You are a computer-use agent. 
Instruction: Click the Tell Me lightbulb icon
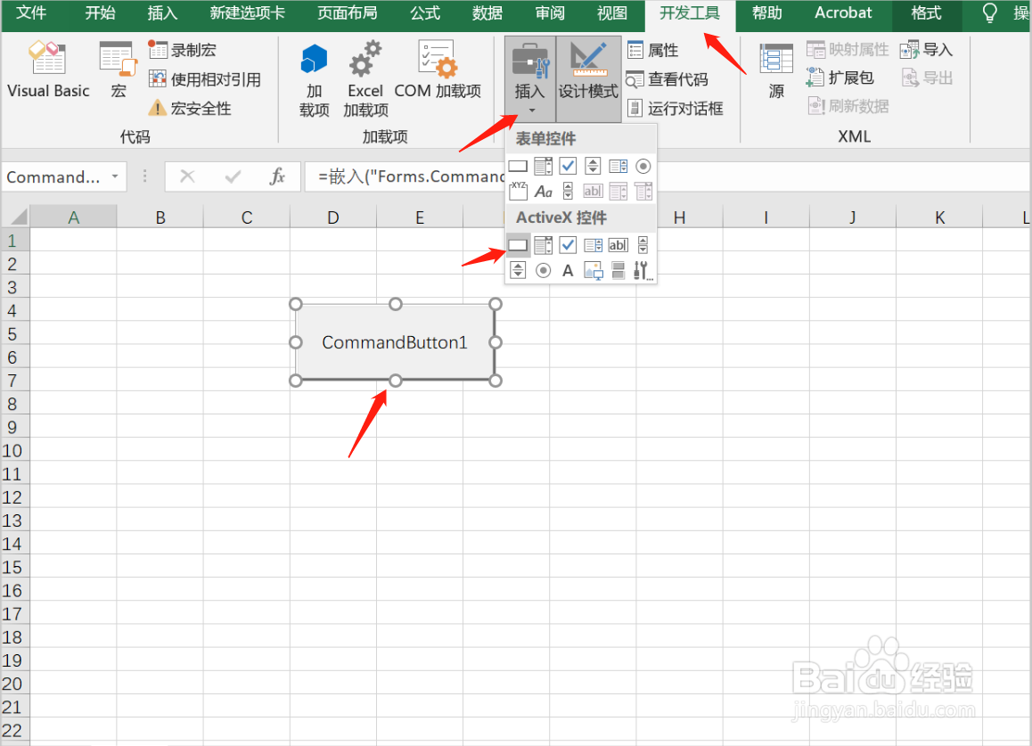point(989,13)
